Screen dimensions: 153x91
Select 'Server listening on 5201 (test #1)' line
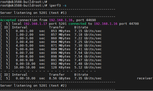(x=33, y=13)
